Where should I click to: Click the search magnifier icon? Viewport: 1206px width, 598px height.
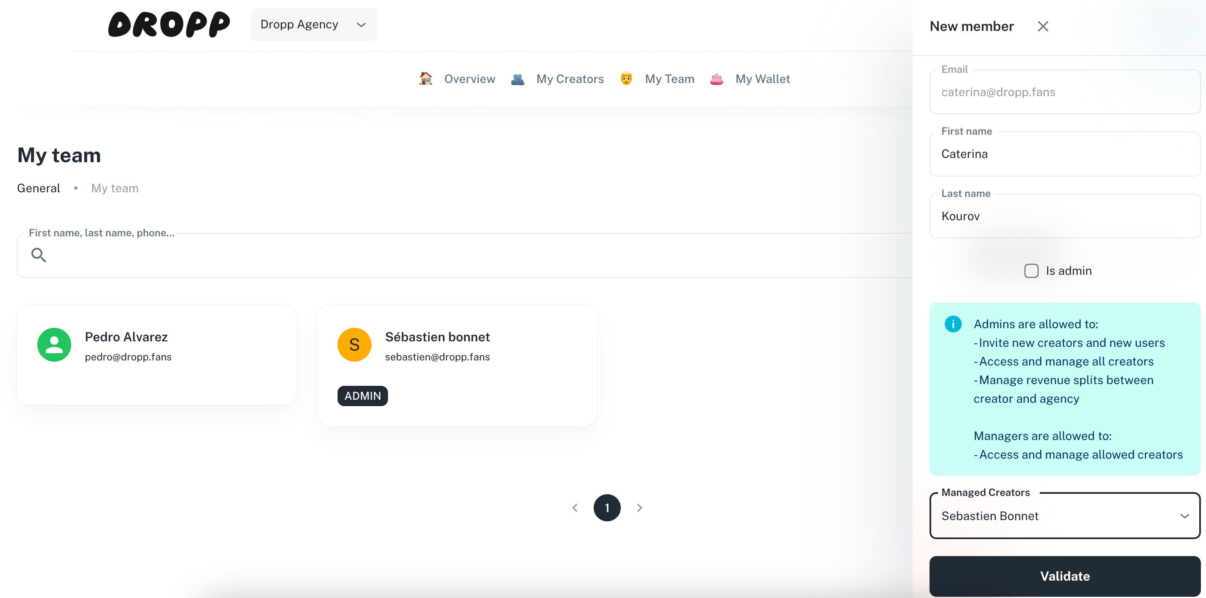[39, 255]
